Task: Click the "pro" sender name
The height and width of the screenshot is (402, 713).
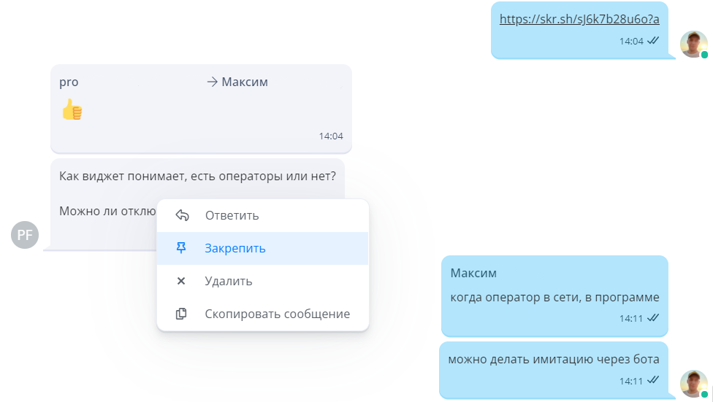Action: tap(69, 82)
